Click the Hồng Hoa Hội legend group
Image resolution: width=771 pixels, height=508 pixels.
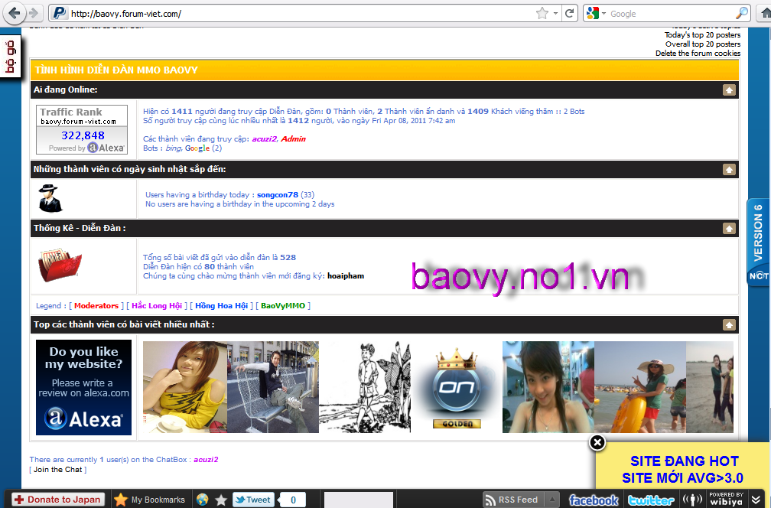click(x=221, y=306)
